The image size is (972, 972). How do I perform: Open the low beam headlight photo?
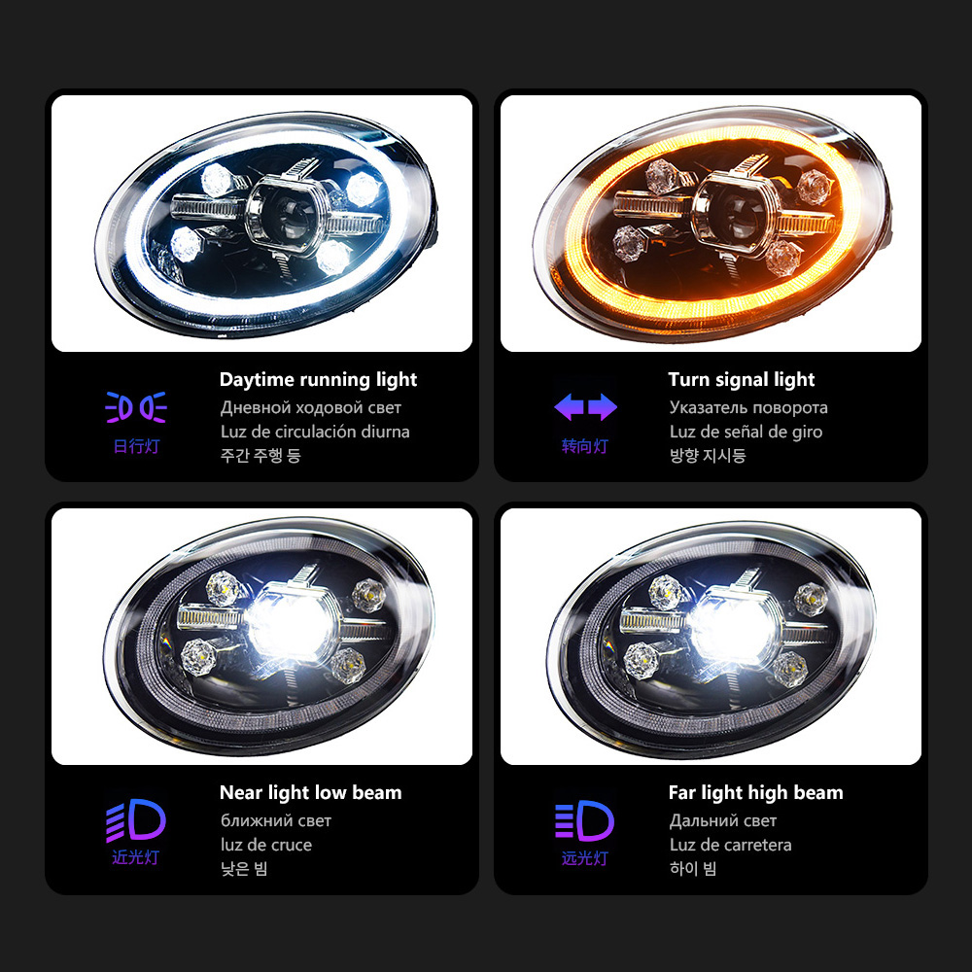pyautogui.click(x=261, y=636)
